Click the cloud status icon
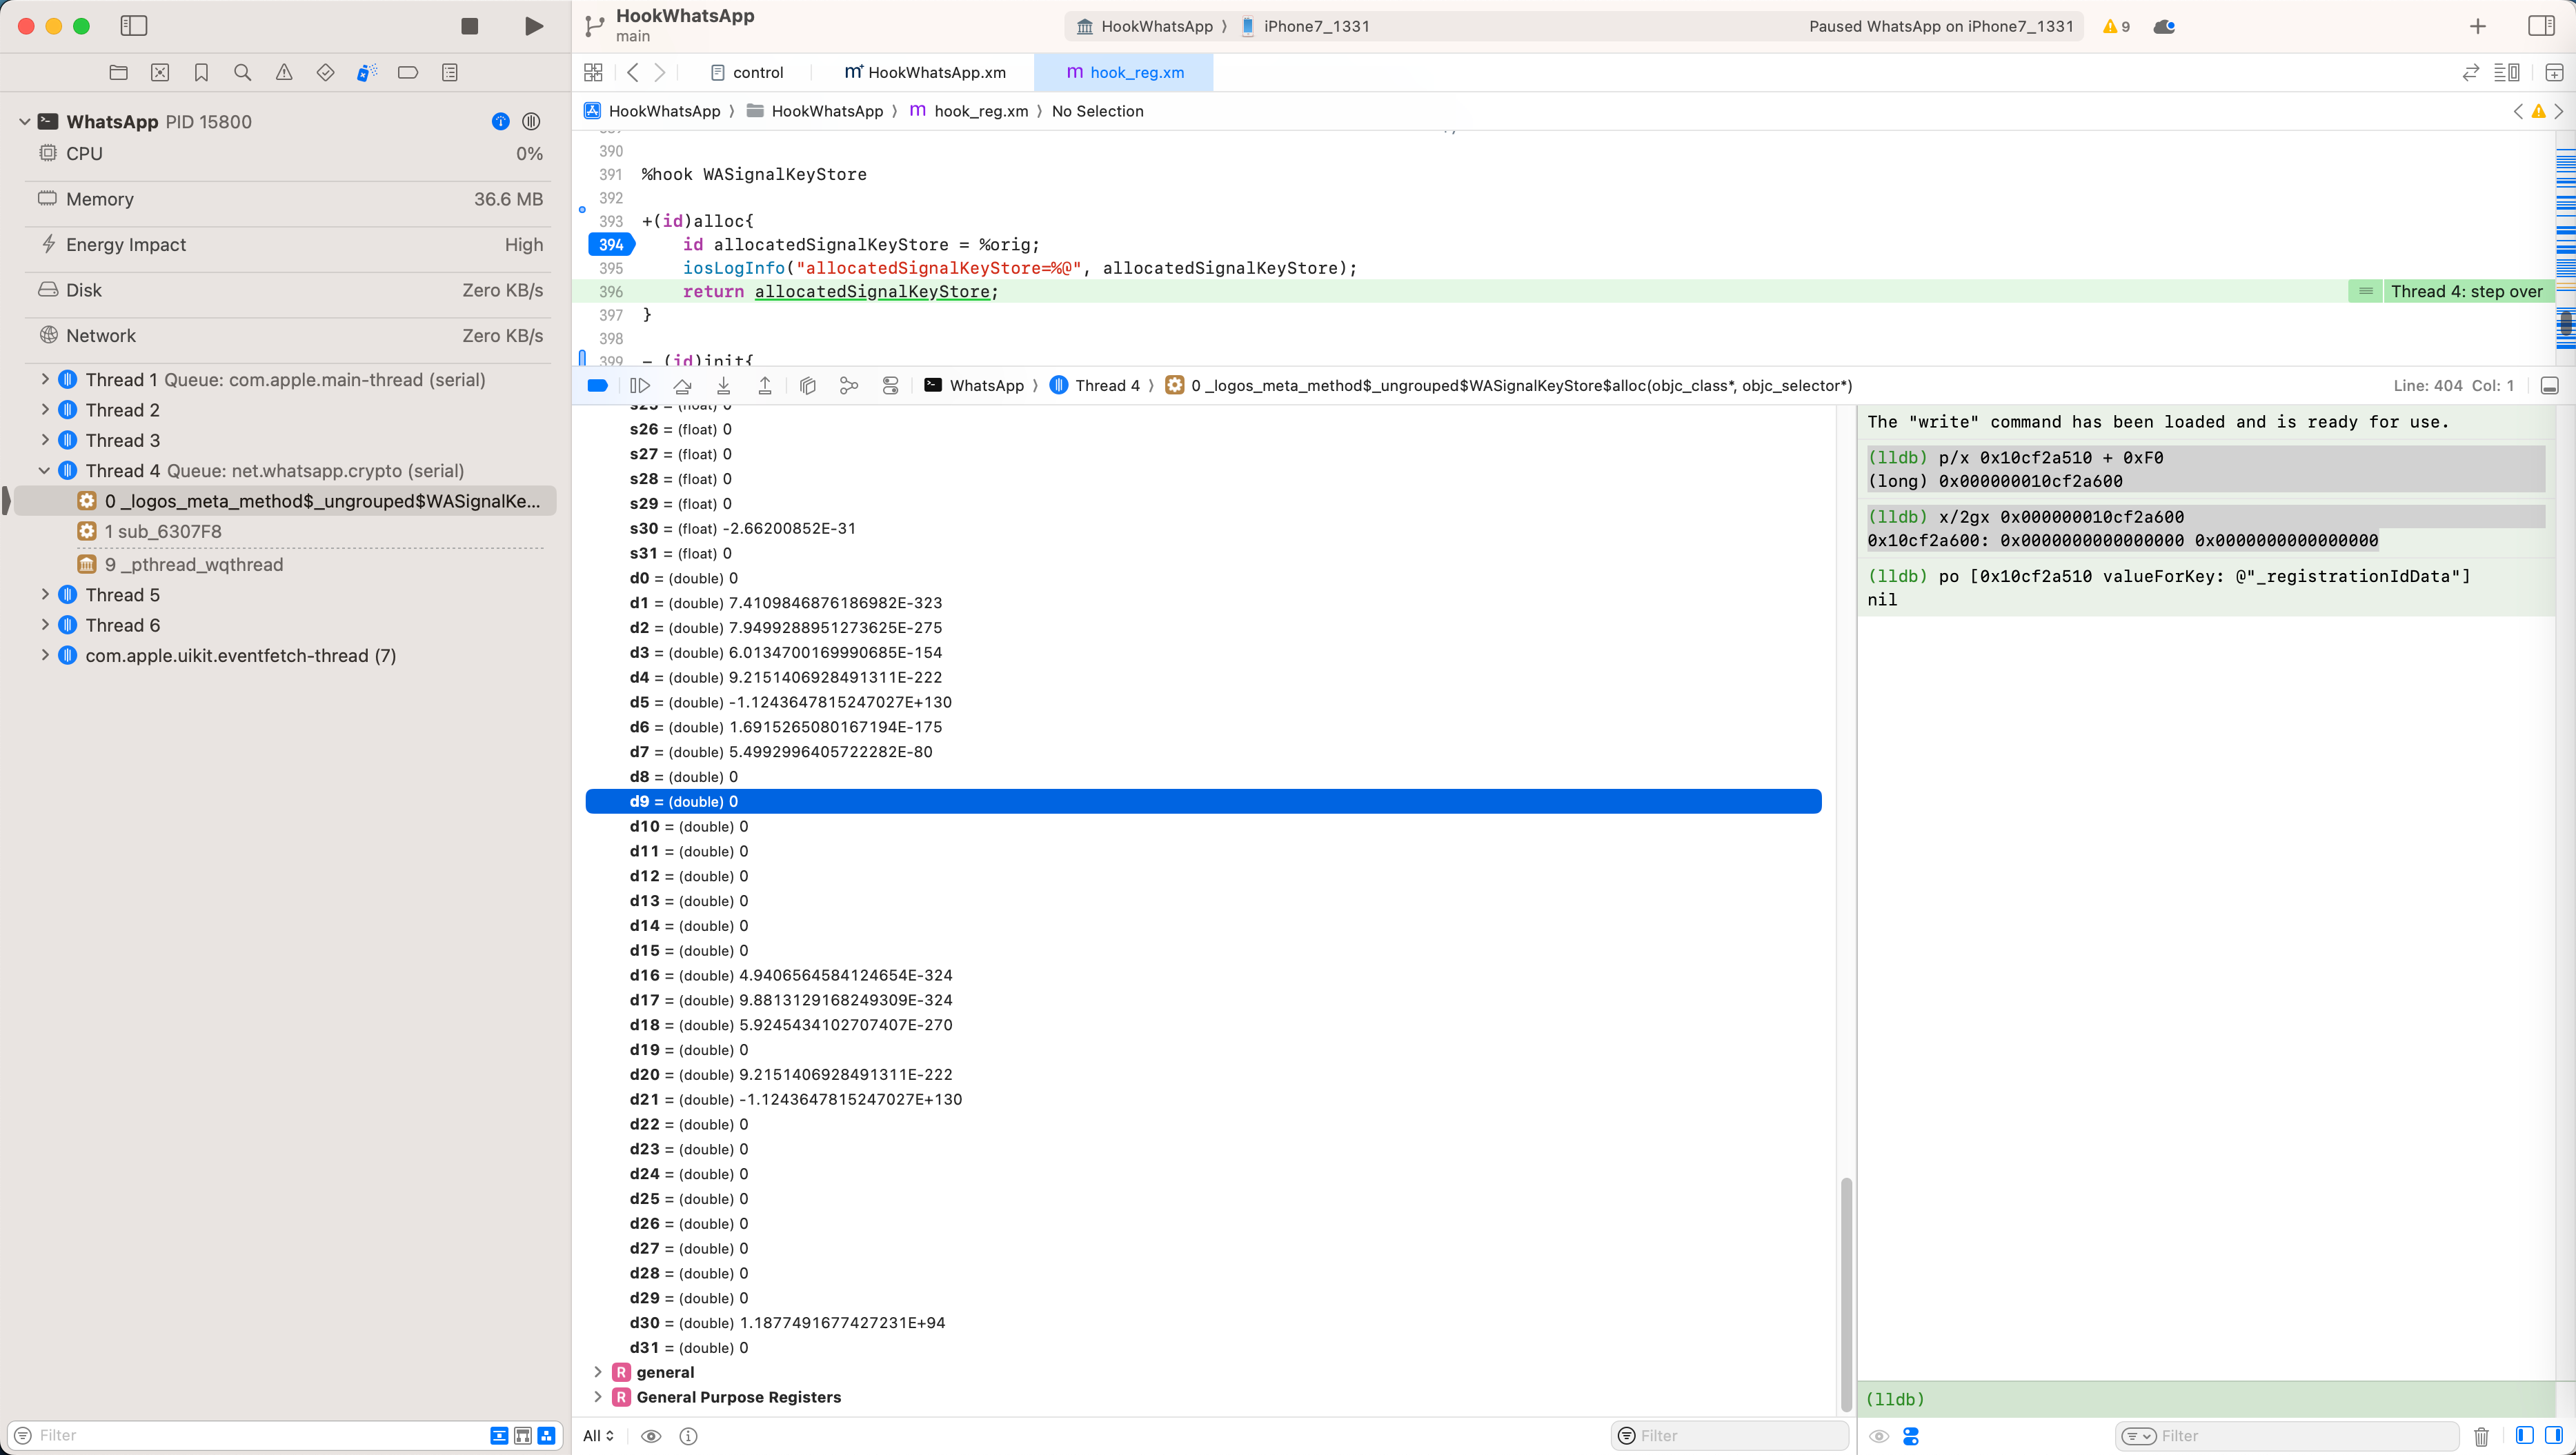 pyautogui.click(x=2165, y=27)
